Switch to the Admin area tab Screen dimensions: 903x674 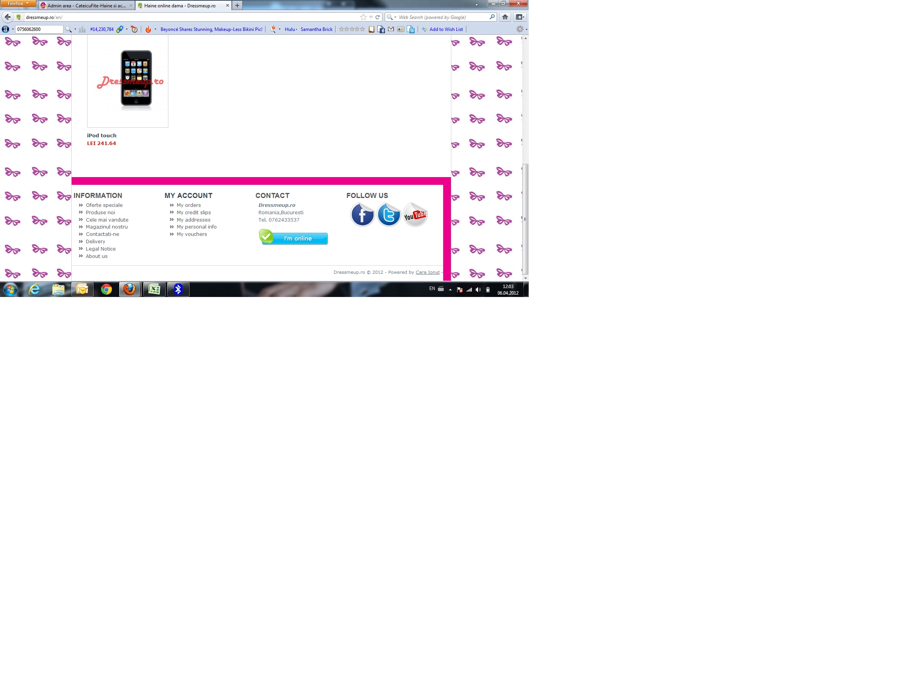click(86, 6)
